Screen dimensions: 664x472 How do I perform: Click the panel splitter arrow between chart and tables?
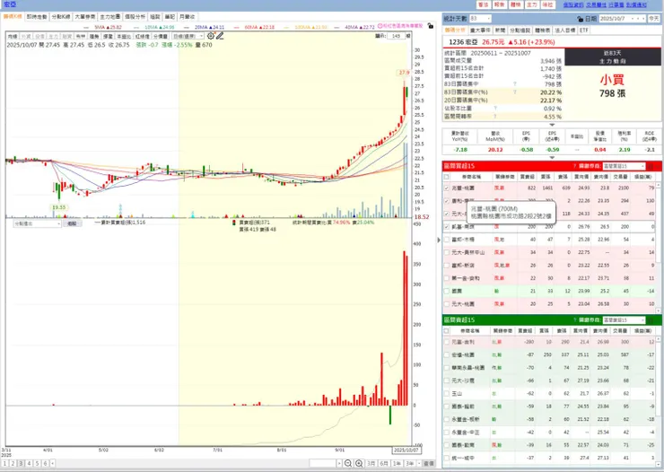[439, 240]
